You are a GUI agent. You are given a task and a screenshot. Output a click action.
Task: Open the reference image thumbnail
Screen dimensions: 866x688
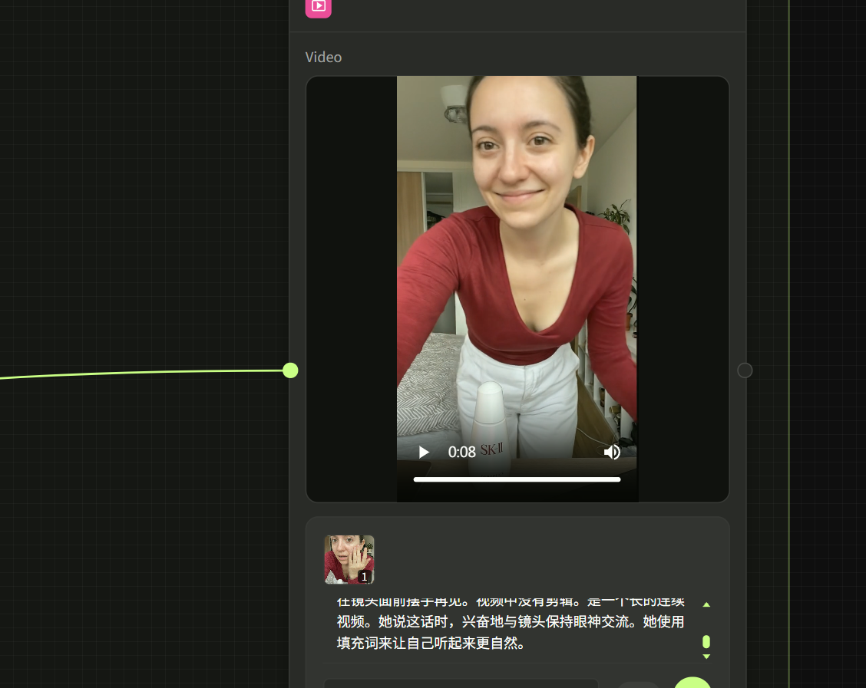coord(349,558)
